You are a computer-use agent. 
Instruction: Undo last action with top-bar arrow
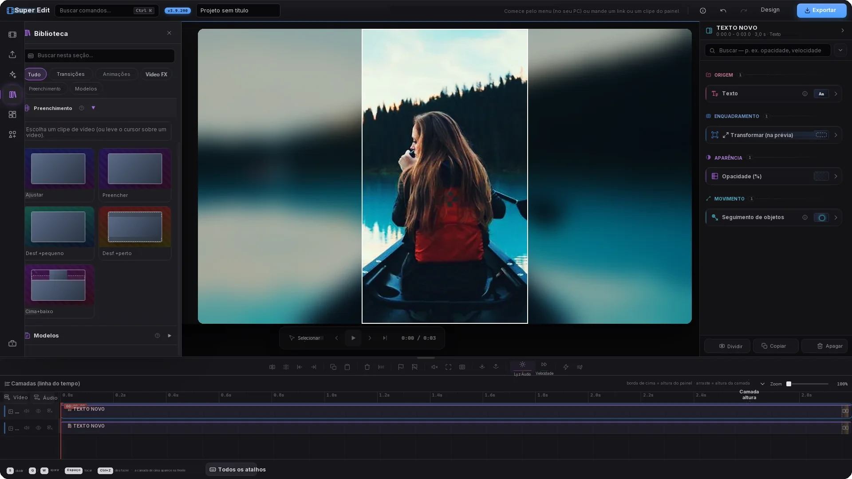[723, 11]
